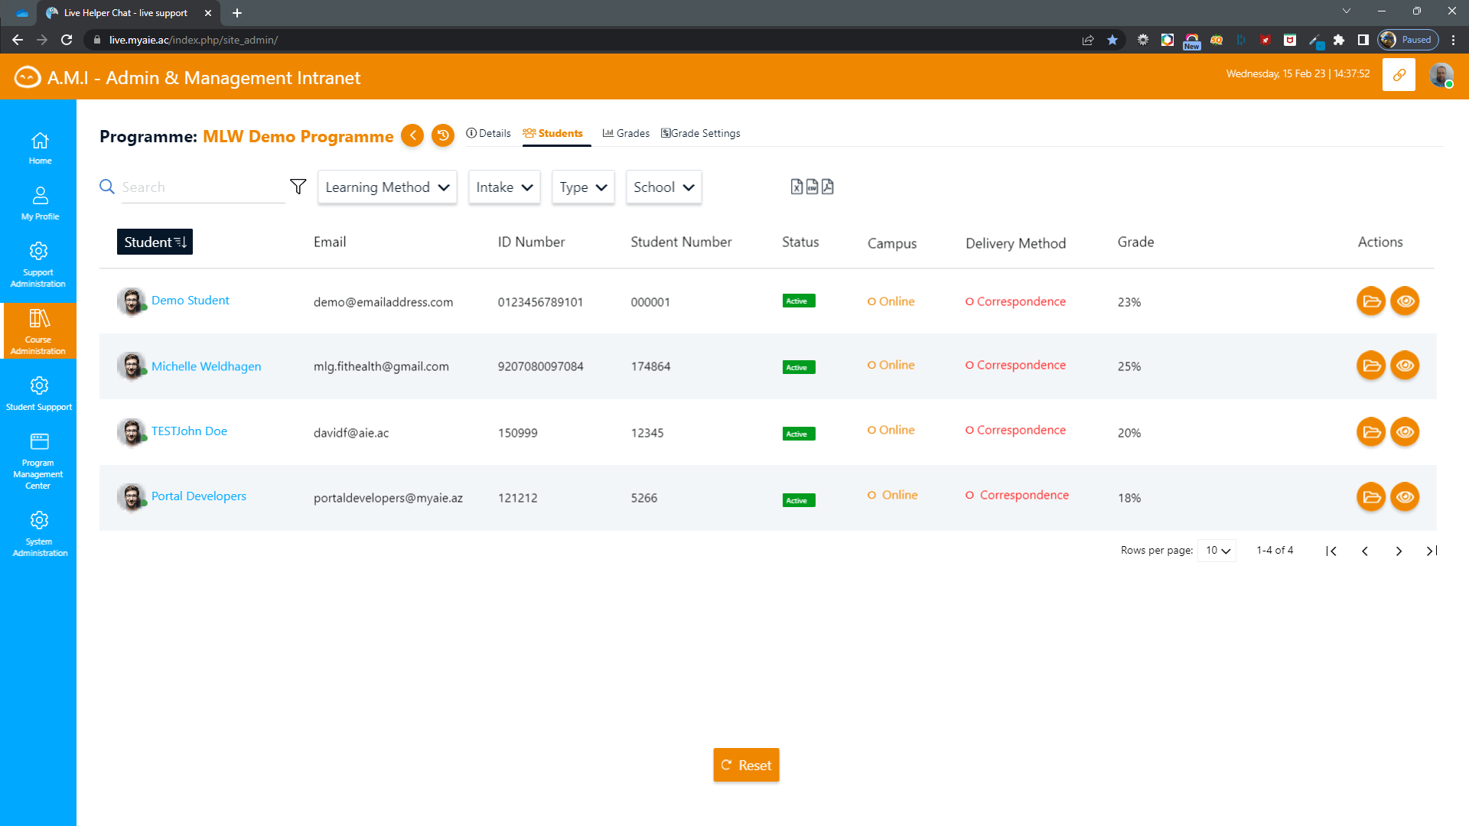Click the filter funnel icon
Screen dimensions: 1469x826
point(298,187)
